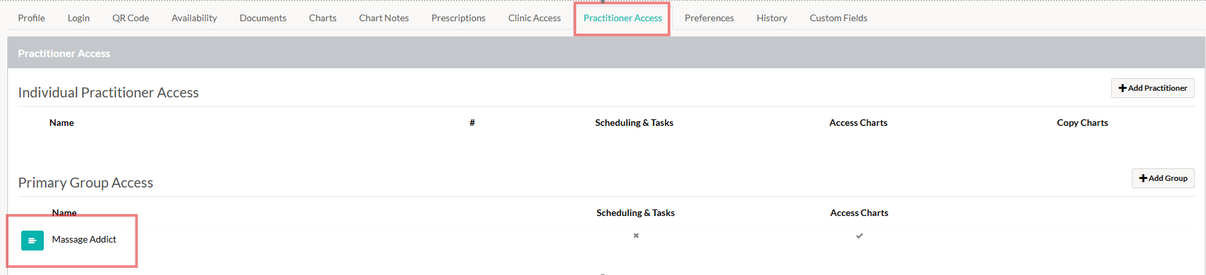This screenshot has width=1206, height=275.
Task: Toggle Scheduling & Tasks X for Massage Addict
Action: (636, 236)
